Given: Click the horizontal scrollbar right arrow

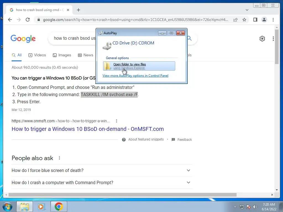Looking at the screenshot, I should (272, 195).
